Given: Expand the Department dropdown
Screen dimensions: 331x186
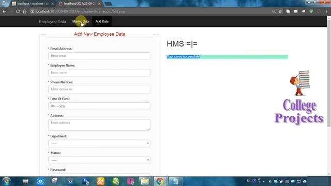Looking at the screenshot, I should [99, 144].
